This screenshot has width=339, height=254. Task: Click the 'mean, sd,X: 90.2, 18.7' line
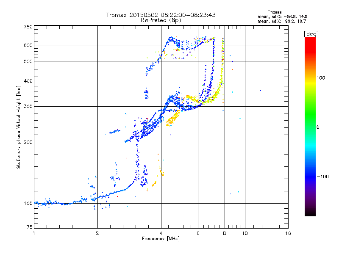(282, 21)
